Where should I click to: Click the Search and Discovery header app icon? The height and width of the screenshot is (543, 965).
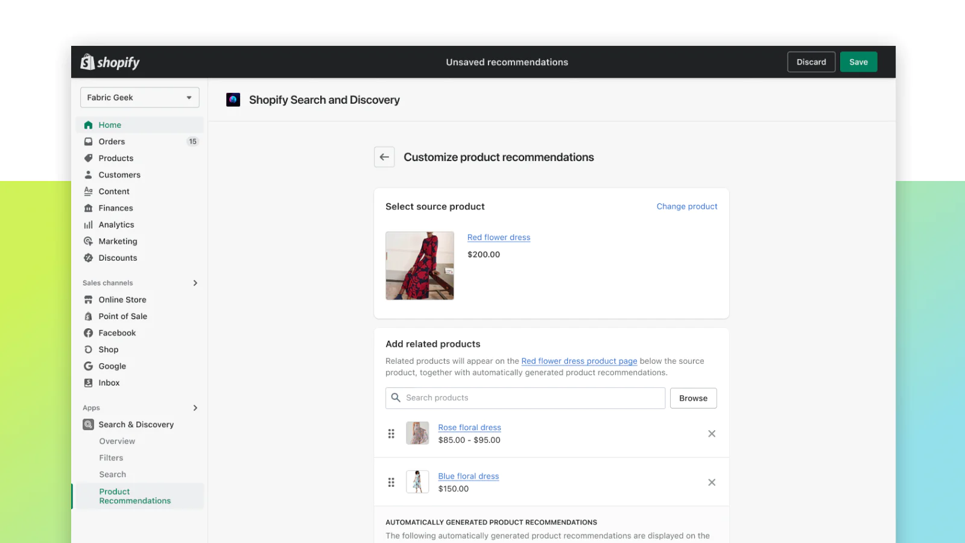[x=233, y=100]
